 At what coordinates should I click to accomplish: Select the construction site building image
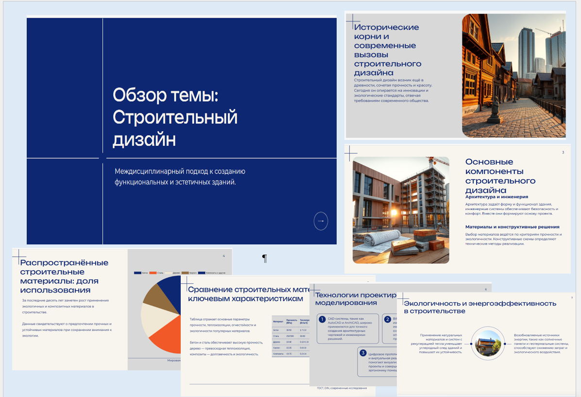pyautogui.click(x=401, y=210)
